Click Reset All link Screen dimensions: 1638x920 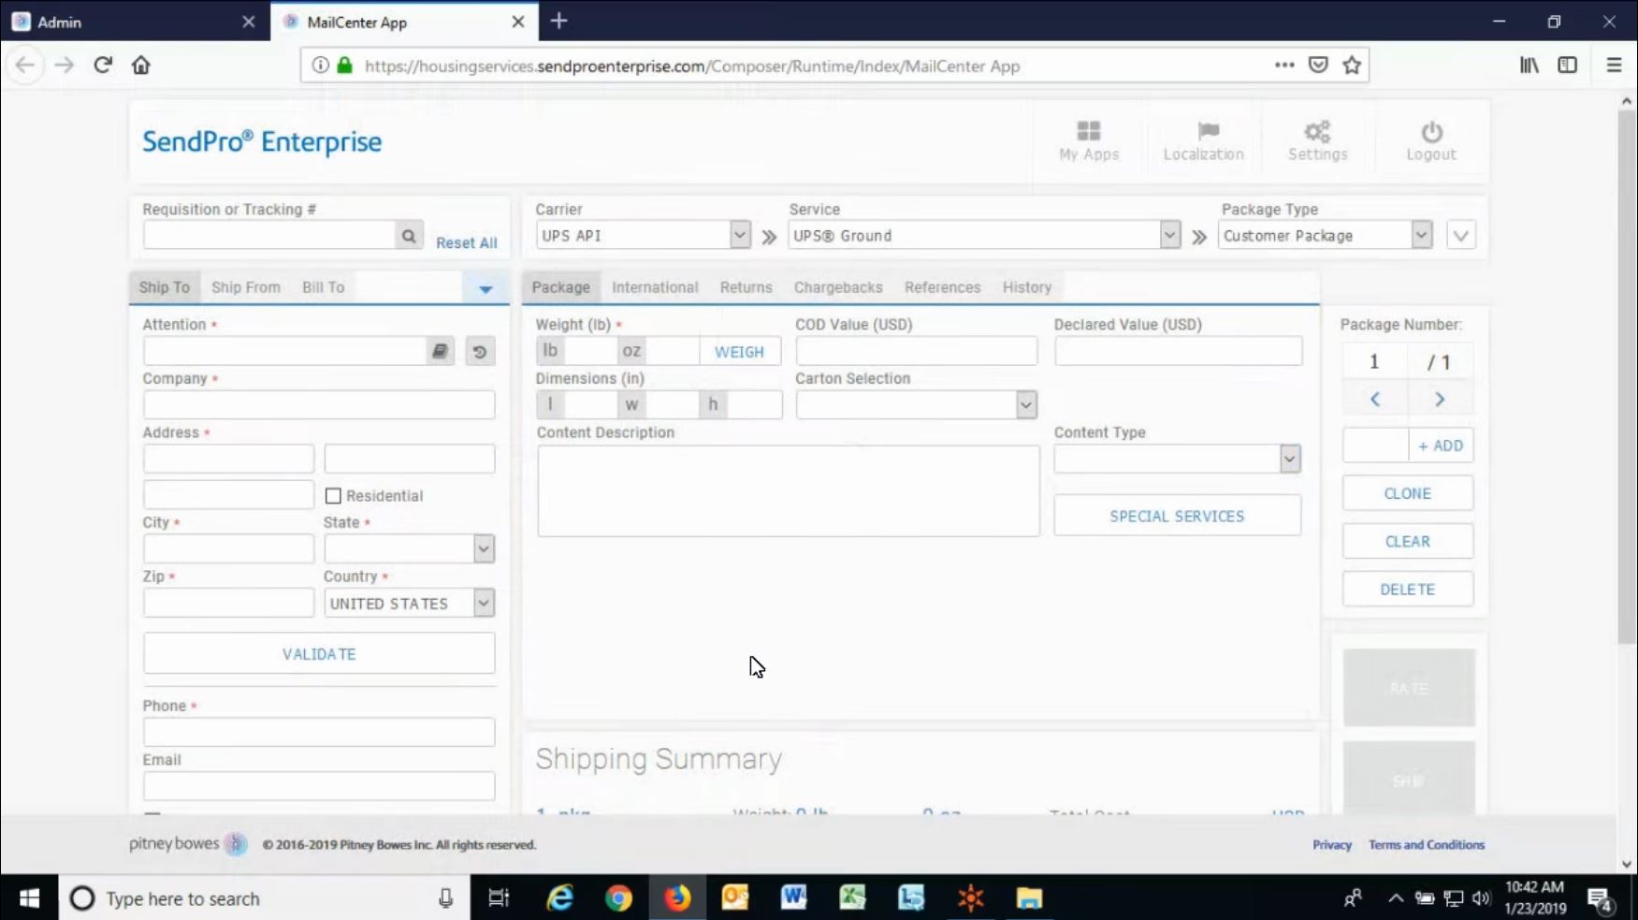point(467,242)
